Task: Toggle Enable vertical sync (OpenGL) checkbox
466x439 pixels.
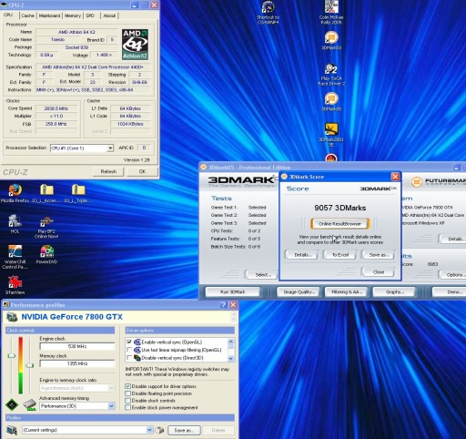Action: coord(129,342)
